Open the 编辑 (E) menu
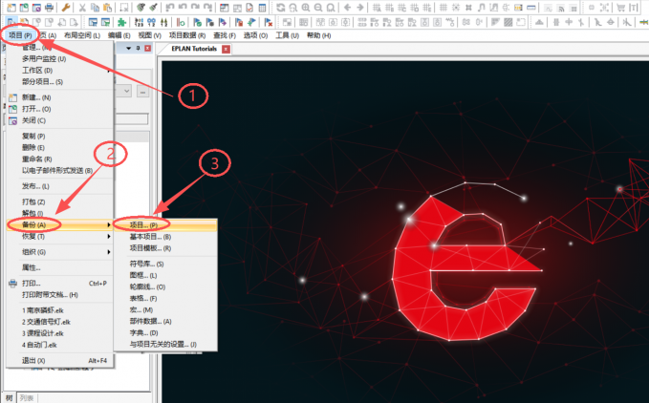The width and height of the screenshot is (649, 403). [119, 35]
